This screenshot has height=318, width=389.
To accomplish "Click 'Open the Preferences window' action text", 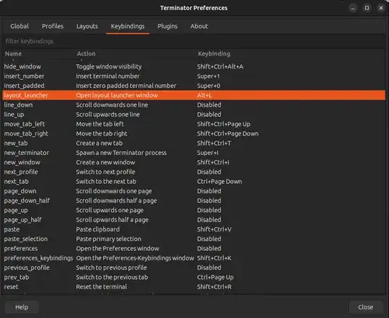I will 117,249.
